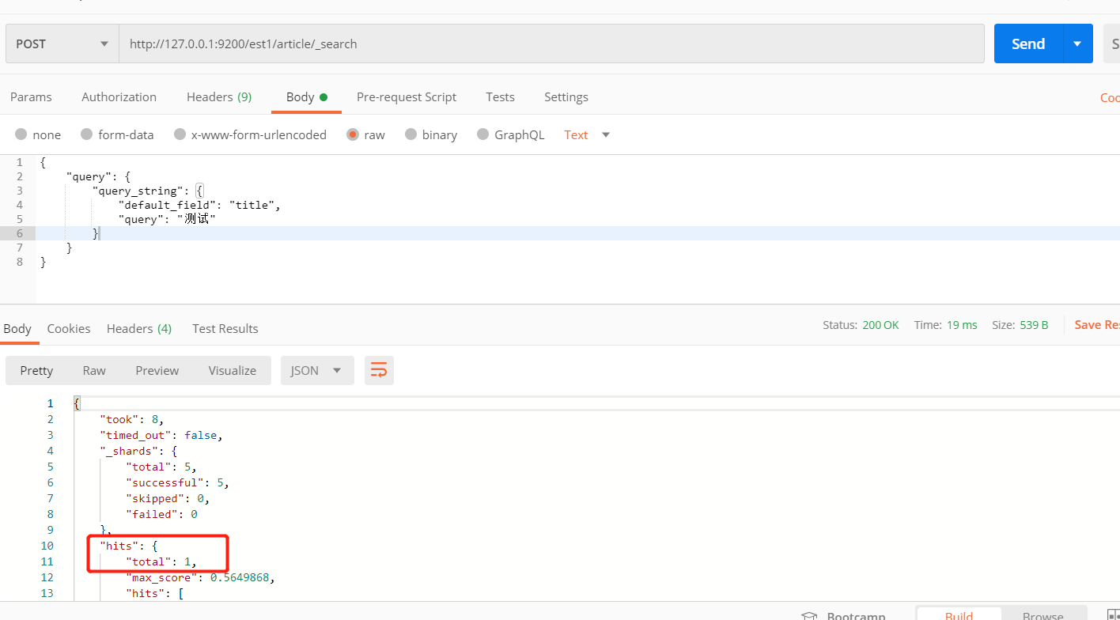Select x-www-form-urlencoded radio option
1120x620 pixels.
(180, 134)
